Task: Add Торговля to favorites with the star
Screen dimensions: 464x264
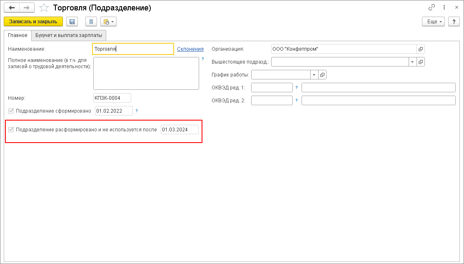Action: coord(43,8)
